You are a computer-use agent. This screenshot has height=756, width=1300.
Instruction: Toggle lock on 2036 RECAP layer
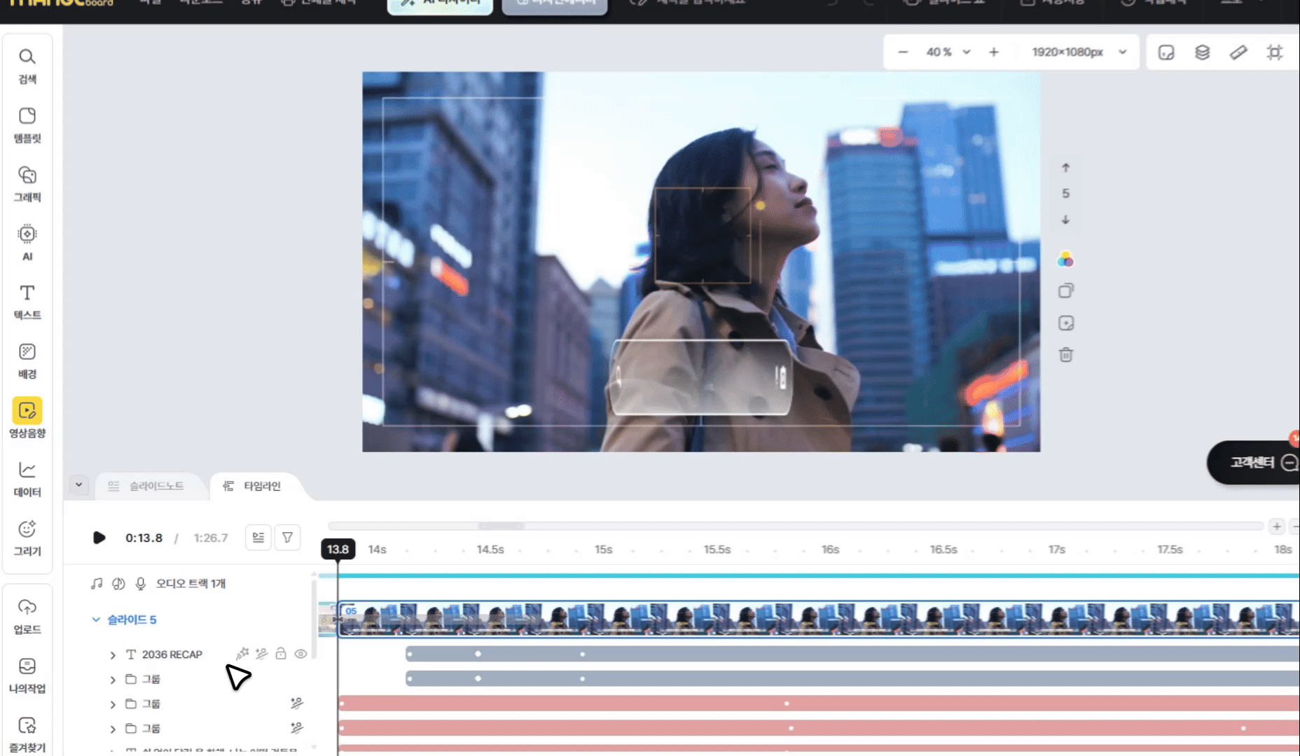point(281,654)
